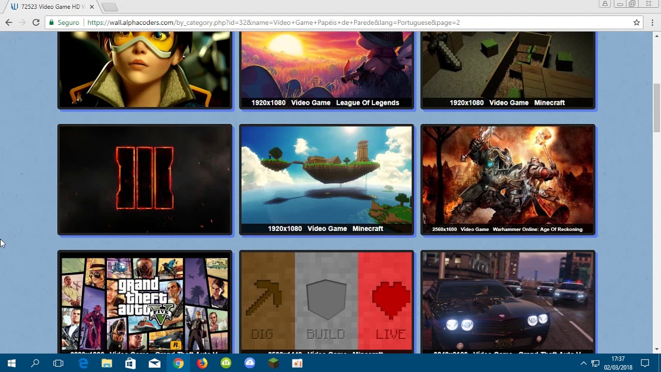Select the 72523 Video Game HD tab
The width and height of the screenshot is (661, 372).
pos(51,7)
